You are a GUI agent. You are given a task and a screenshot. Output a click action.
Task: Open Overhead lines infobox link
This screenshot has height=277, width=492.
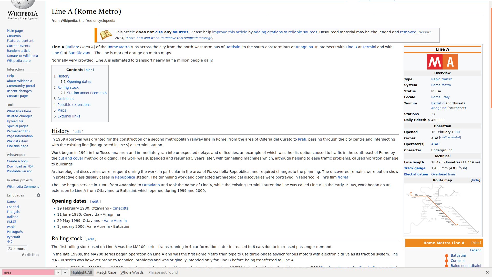click(443, 174)
